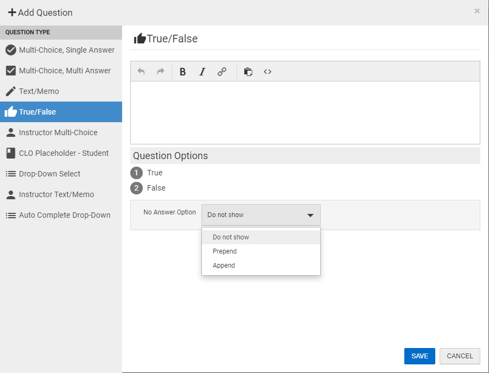Click the True option text
The width and height of the screenshot is (489, 373).
(155, 173)
